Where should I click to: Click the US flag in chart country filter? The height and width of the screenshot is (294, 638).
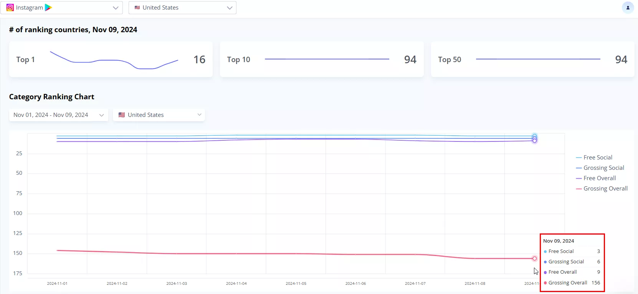pos(122,115)
